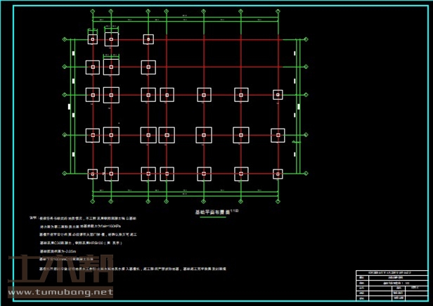This screenshot has width=433, height=306.
Task: Click the top axis diamond marker at far right
Action: tap(278, 12)
